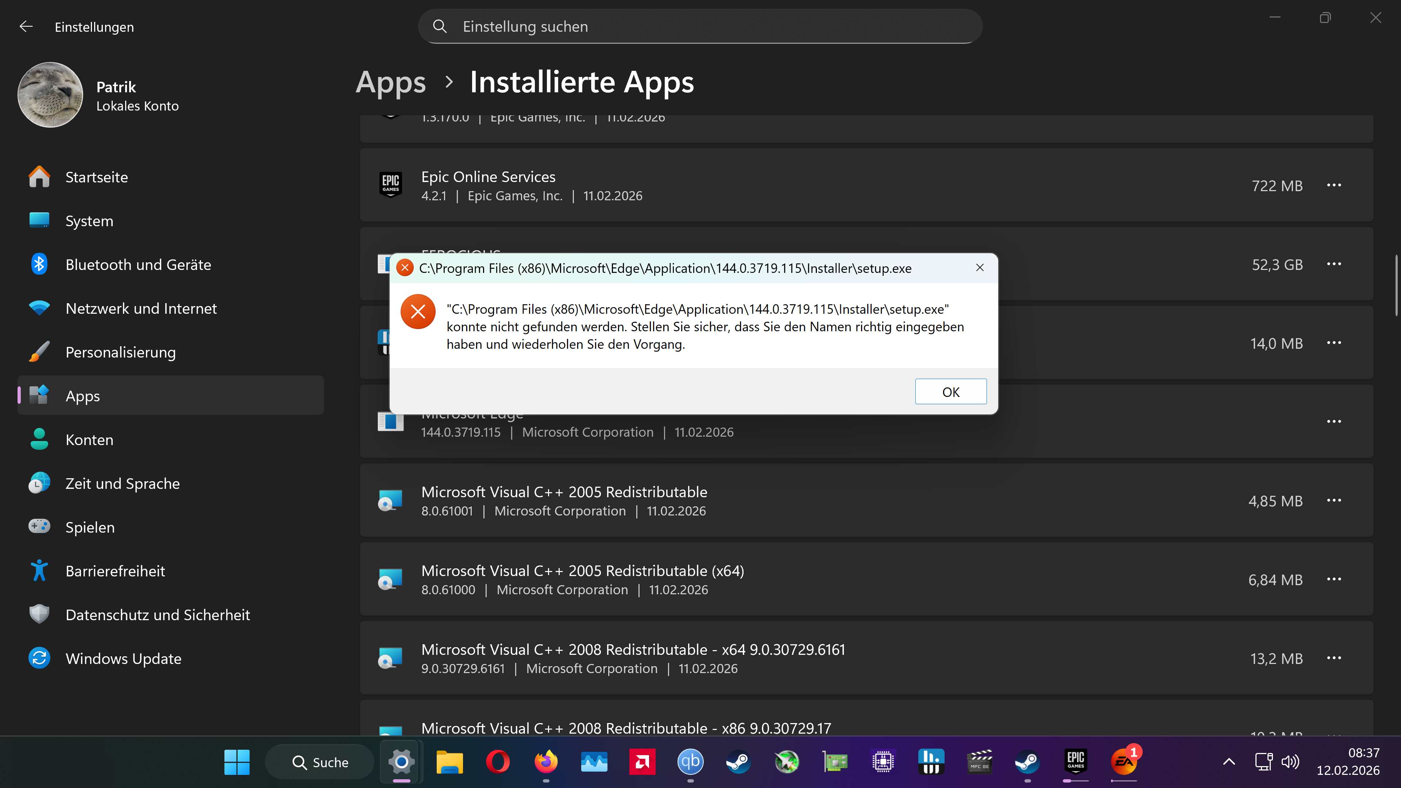The width and height of the screenshot is (1401, 788).
Task: Open Windows Update in the sidebar
Action: (123, 658)
